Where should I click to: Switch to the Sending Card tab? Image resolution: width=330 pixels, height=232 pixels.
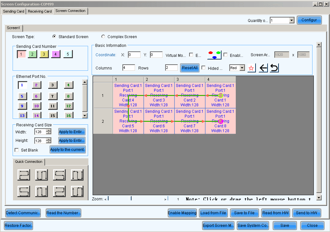click(14, 11)
